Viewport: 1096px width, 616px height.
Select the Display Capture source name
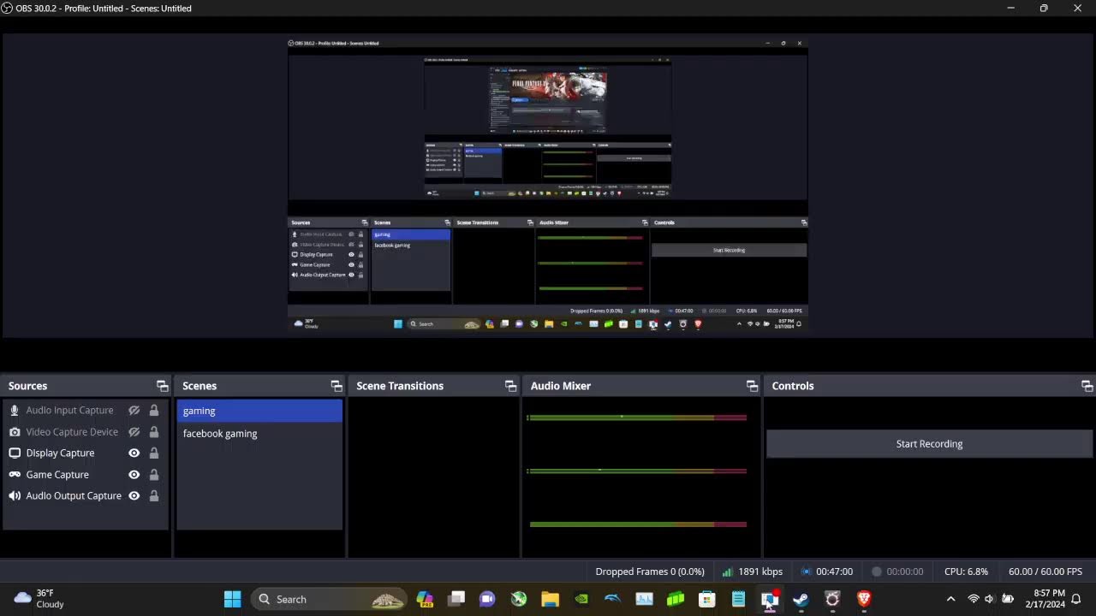tap(60, 453)
